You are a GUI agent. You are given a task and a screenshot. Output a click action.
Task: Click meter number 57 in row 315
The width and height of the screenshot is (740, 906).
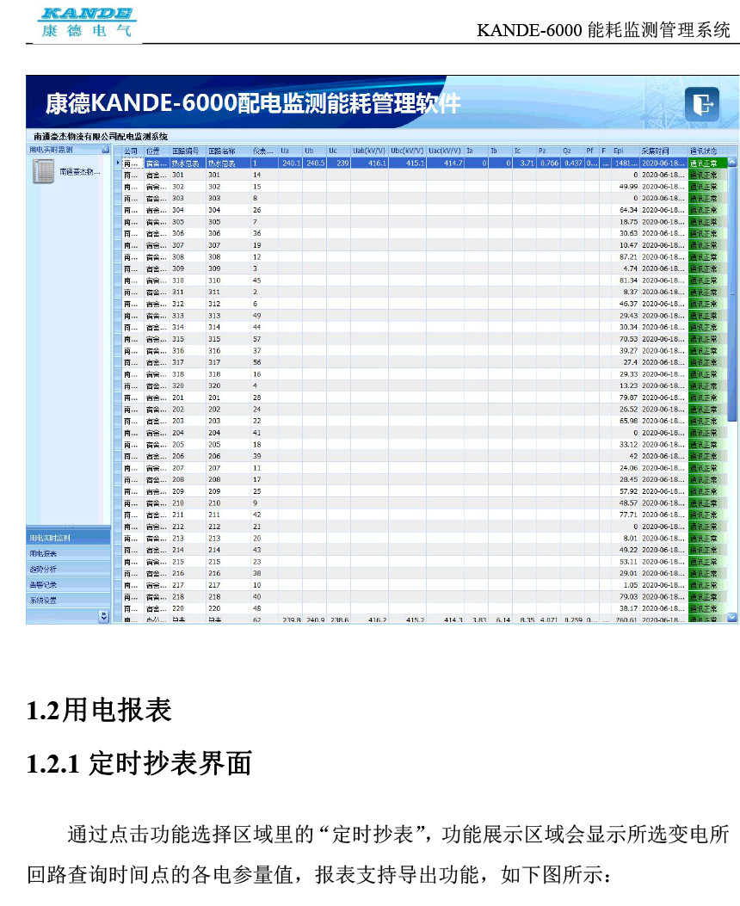coord(257,339)
